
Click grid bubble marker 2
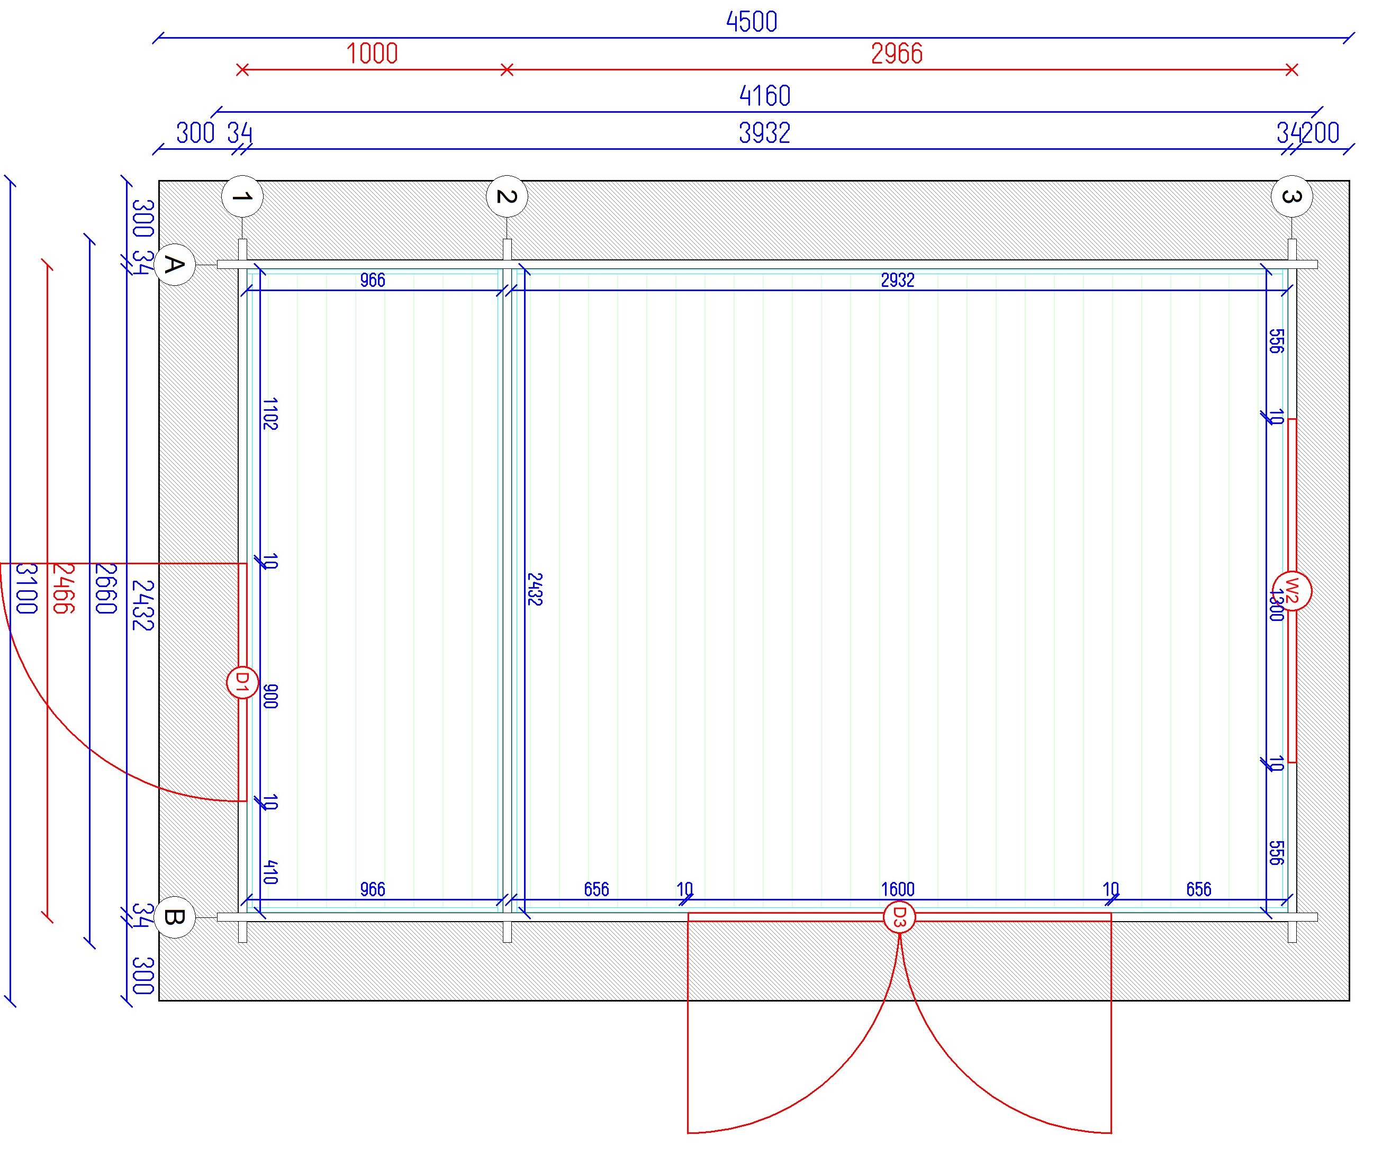click(507, 196)
